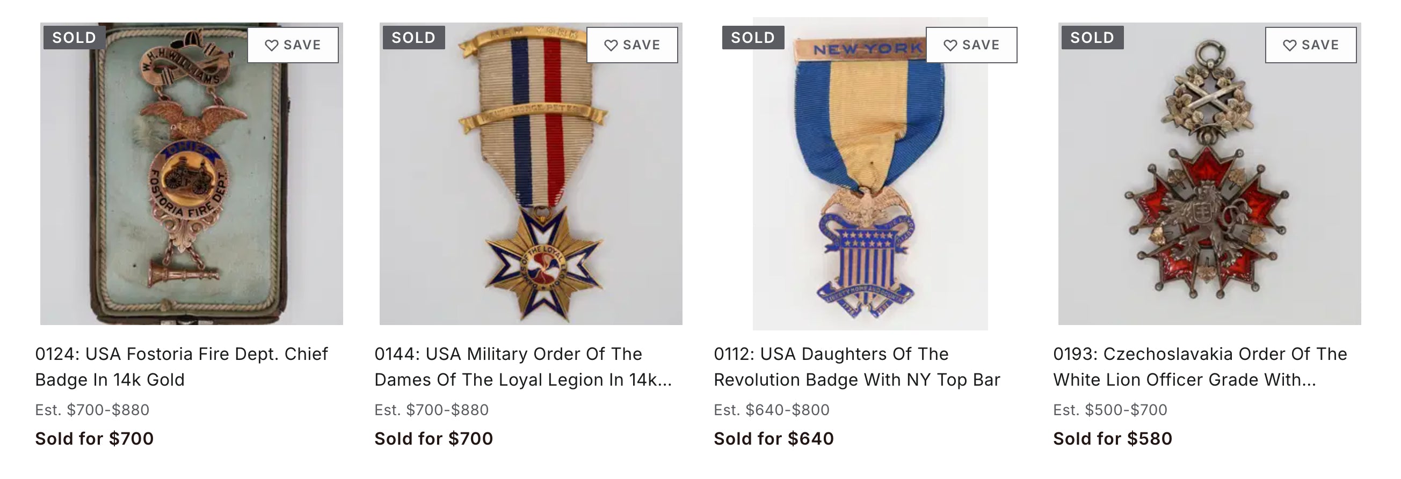Click the heart icon on Fostoria Fire Dept. badge
The image size is (1401, 479).
tap(271, 45)
